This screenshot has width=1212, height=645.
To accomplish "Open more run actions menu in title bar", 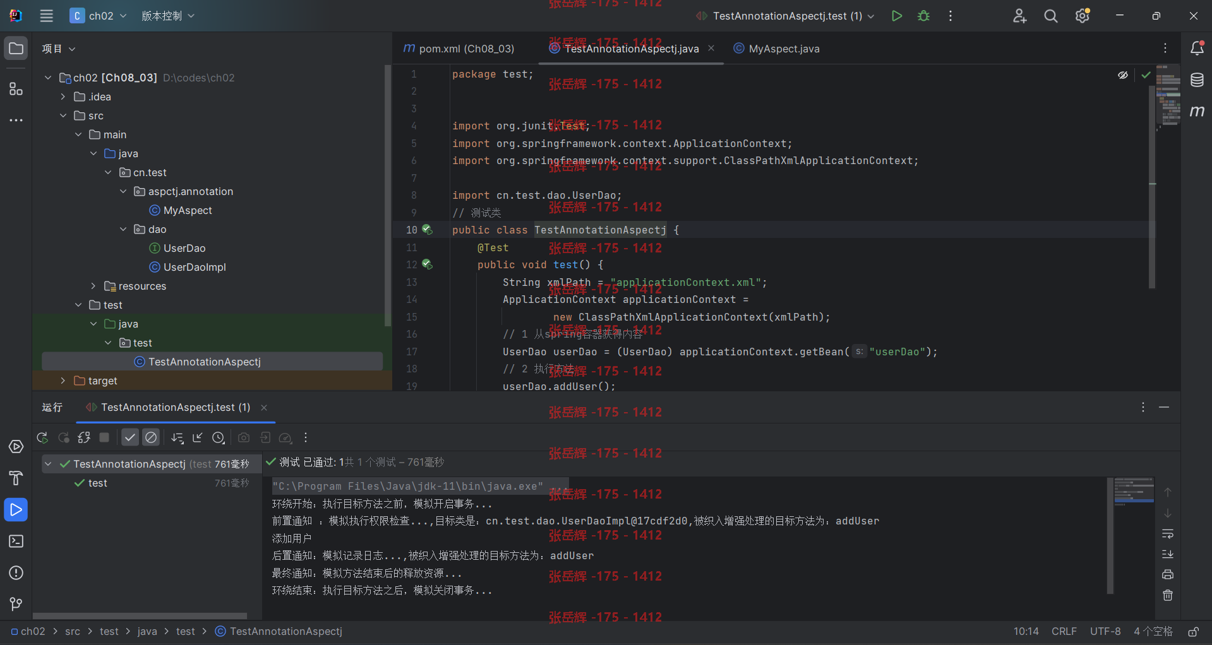I will click(x=951, y=16).
